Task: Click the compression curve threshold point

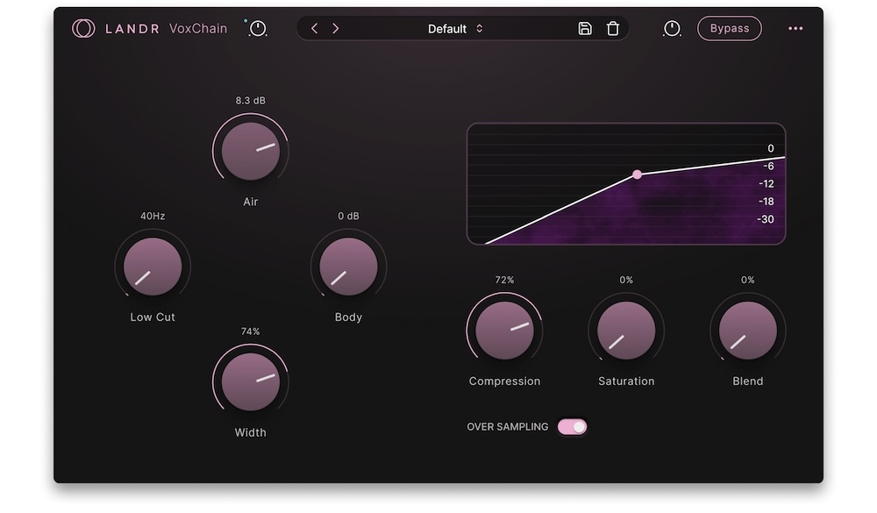Action: pyautogui.click(x=638, y=175)
